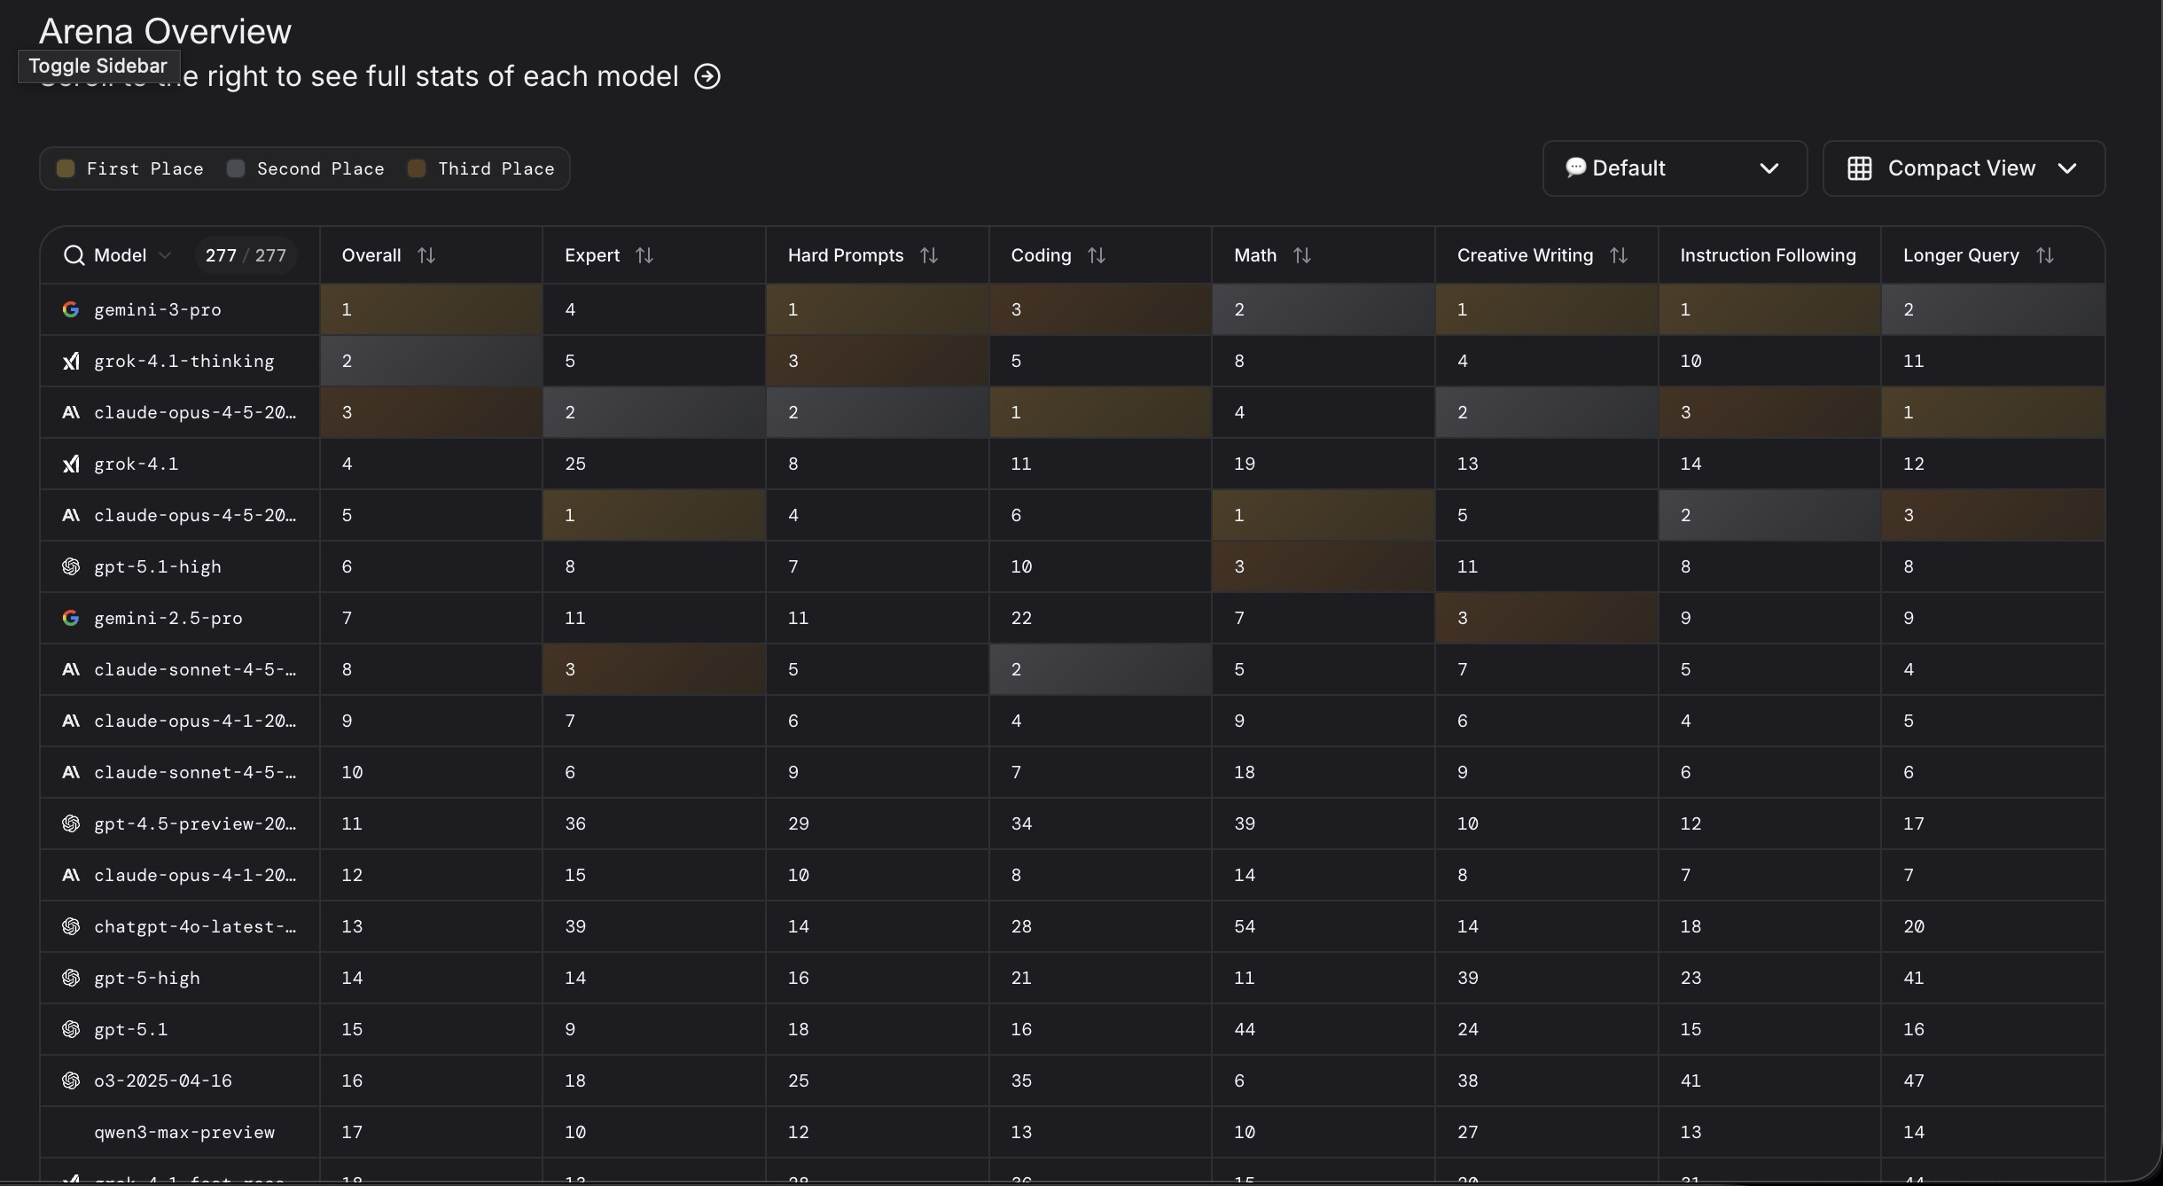Image resolution: width=2163 pixels, height=1186 pixels.
Task: Sort by Expert column arrows icon
Action: coord(644,255)
